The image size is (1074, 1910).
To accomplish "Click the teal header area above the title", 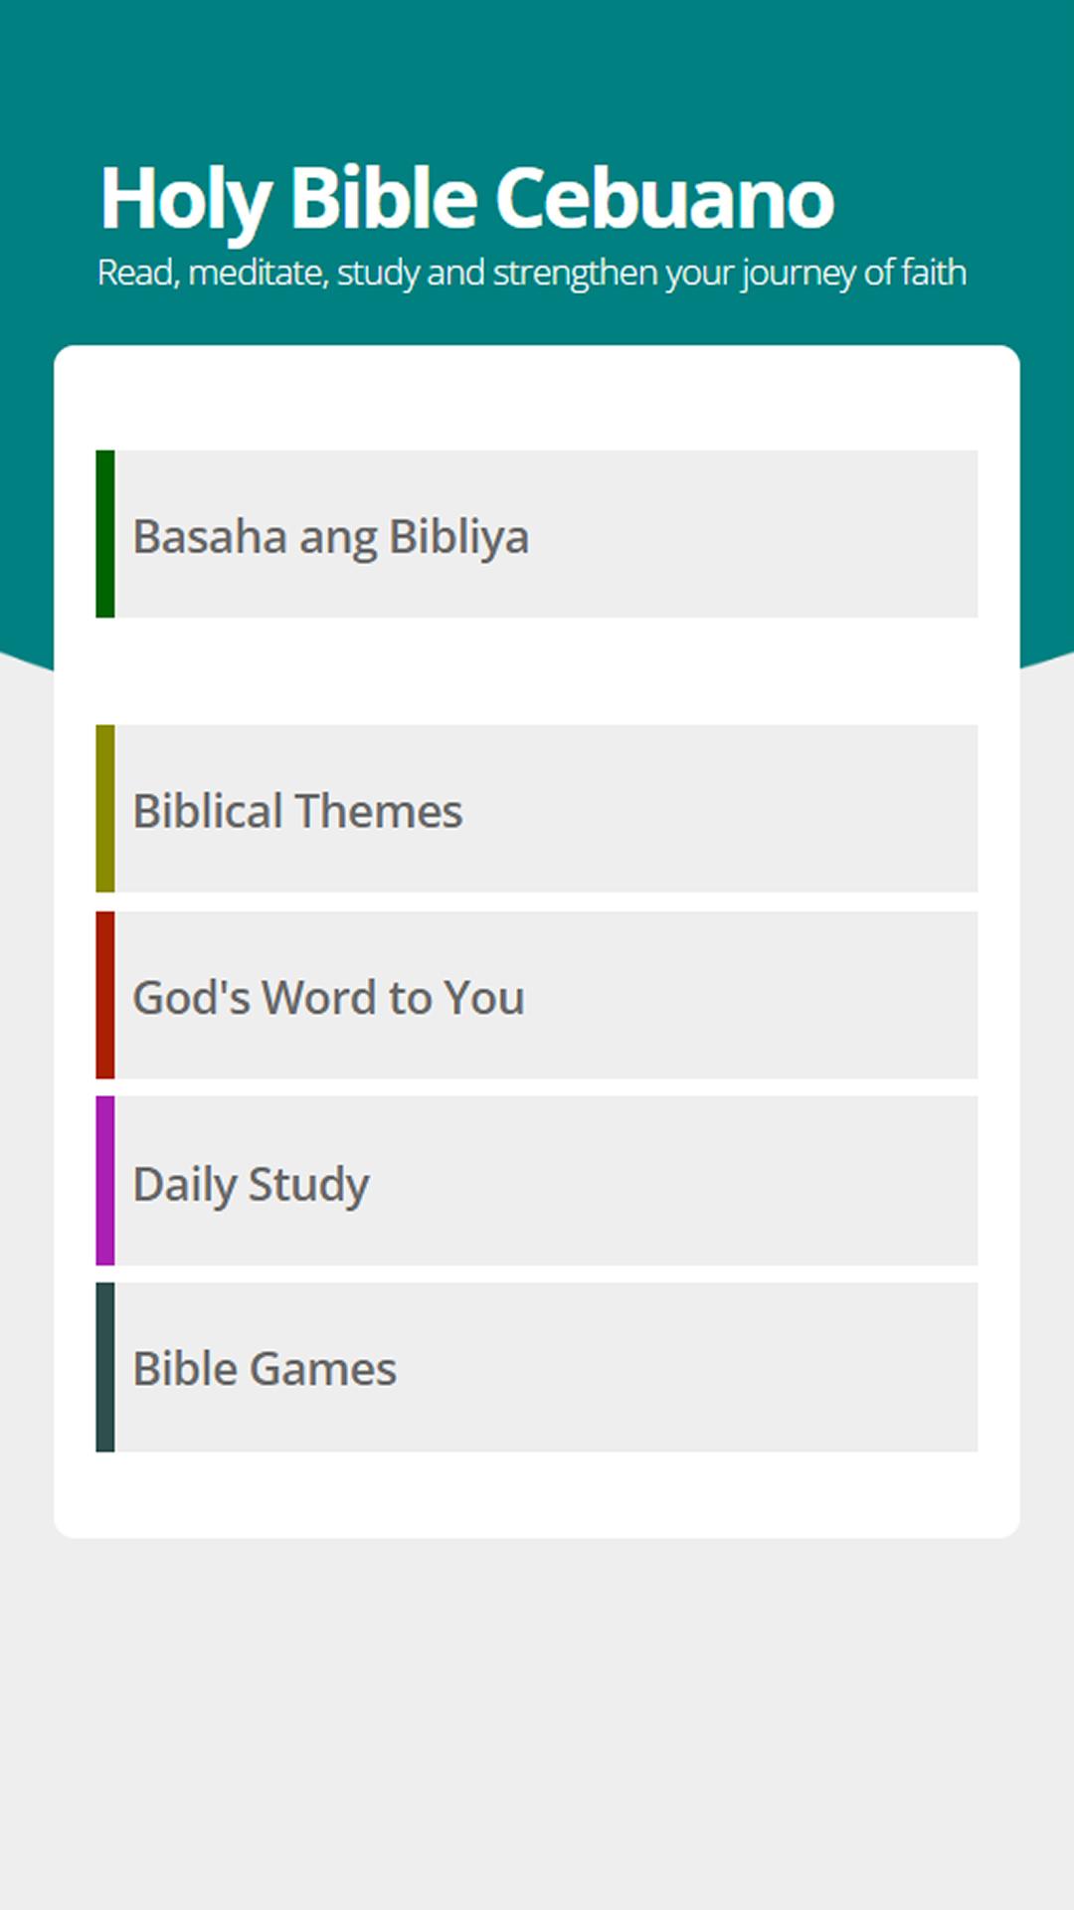I will [x=537, y=70].
